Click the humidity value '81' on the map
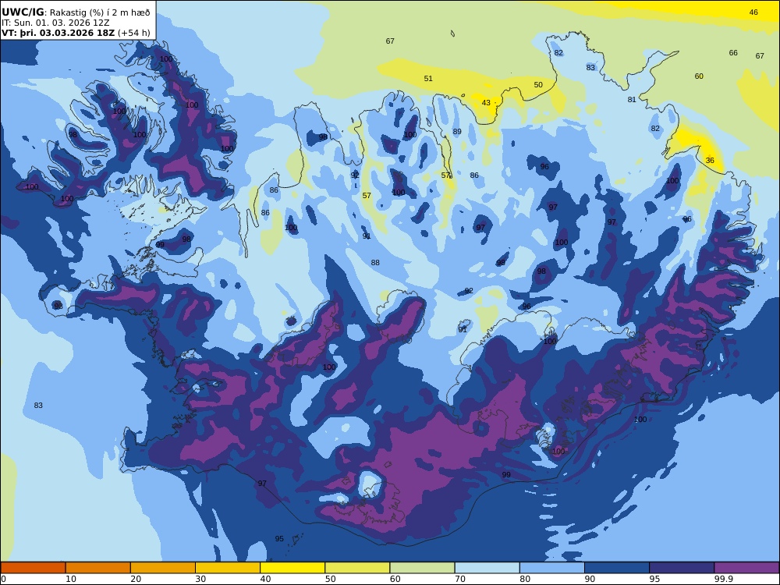This screenshot has width=780, height=585. pos(632,100)
